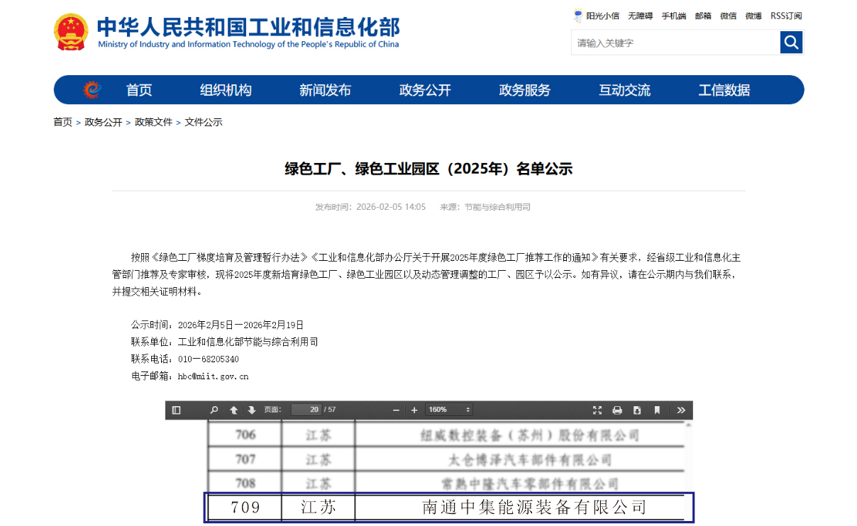The width and height of the screenshot is (857, 526).
Task: Open current bookmark view in PDF toolbar
Action: [656, 410]
